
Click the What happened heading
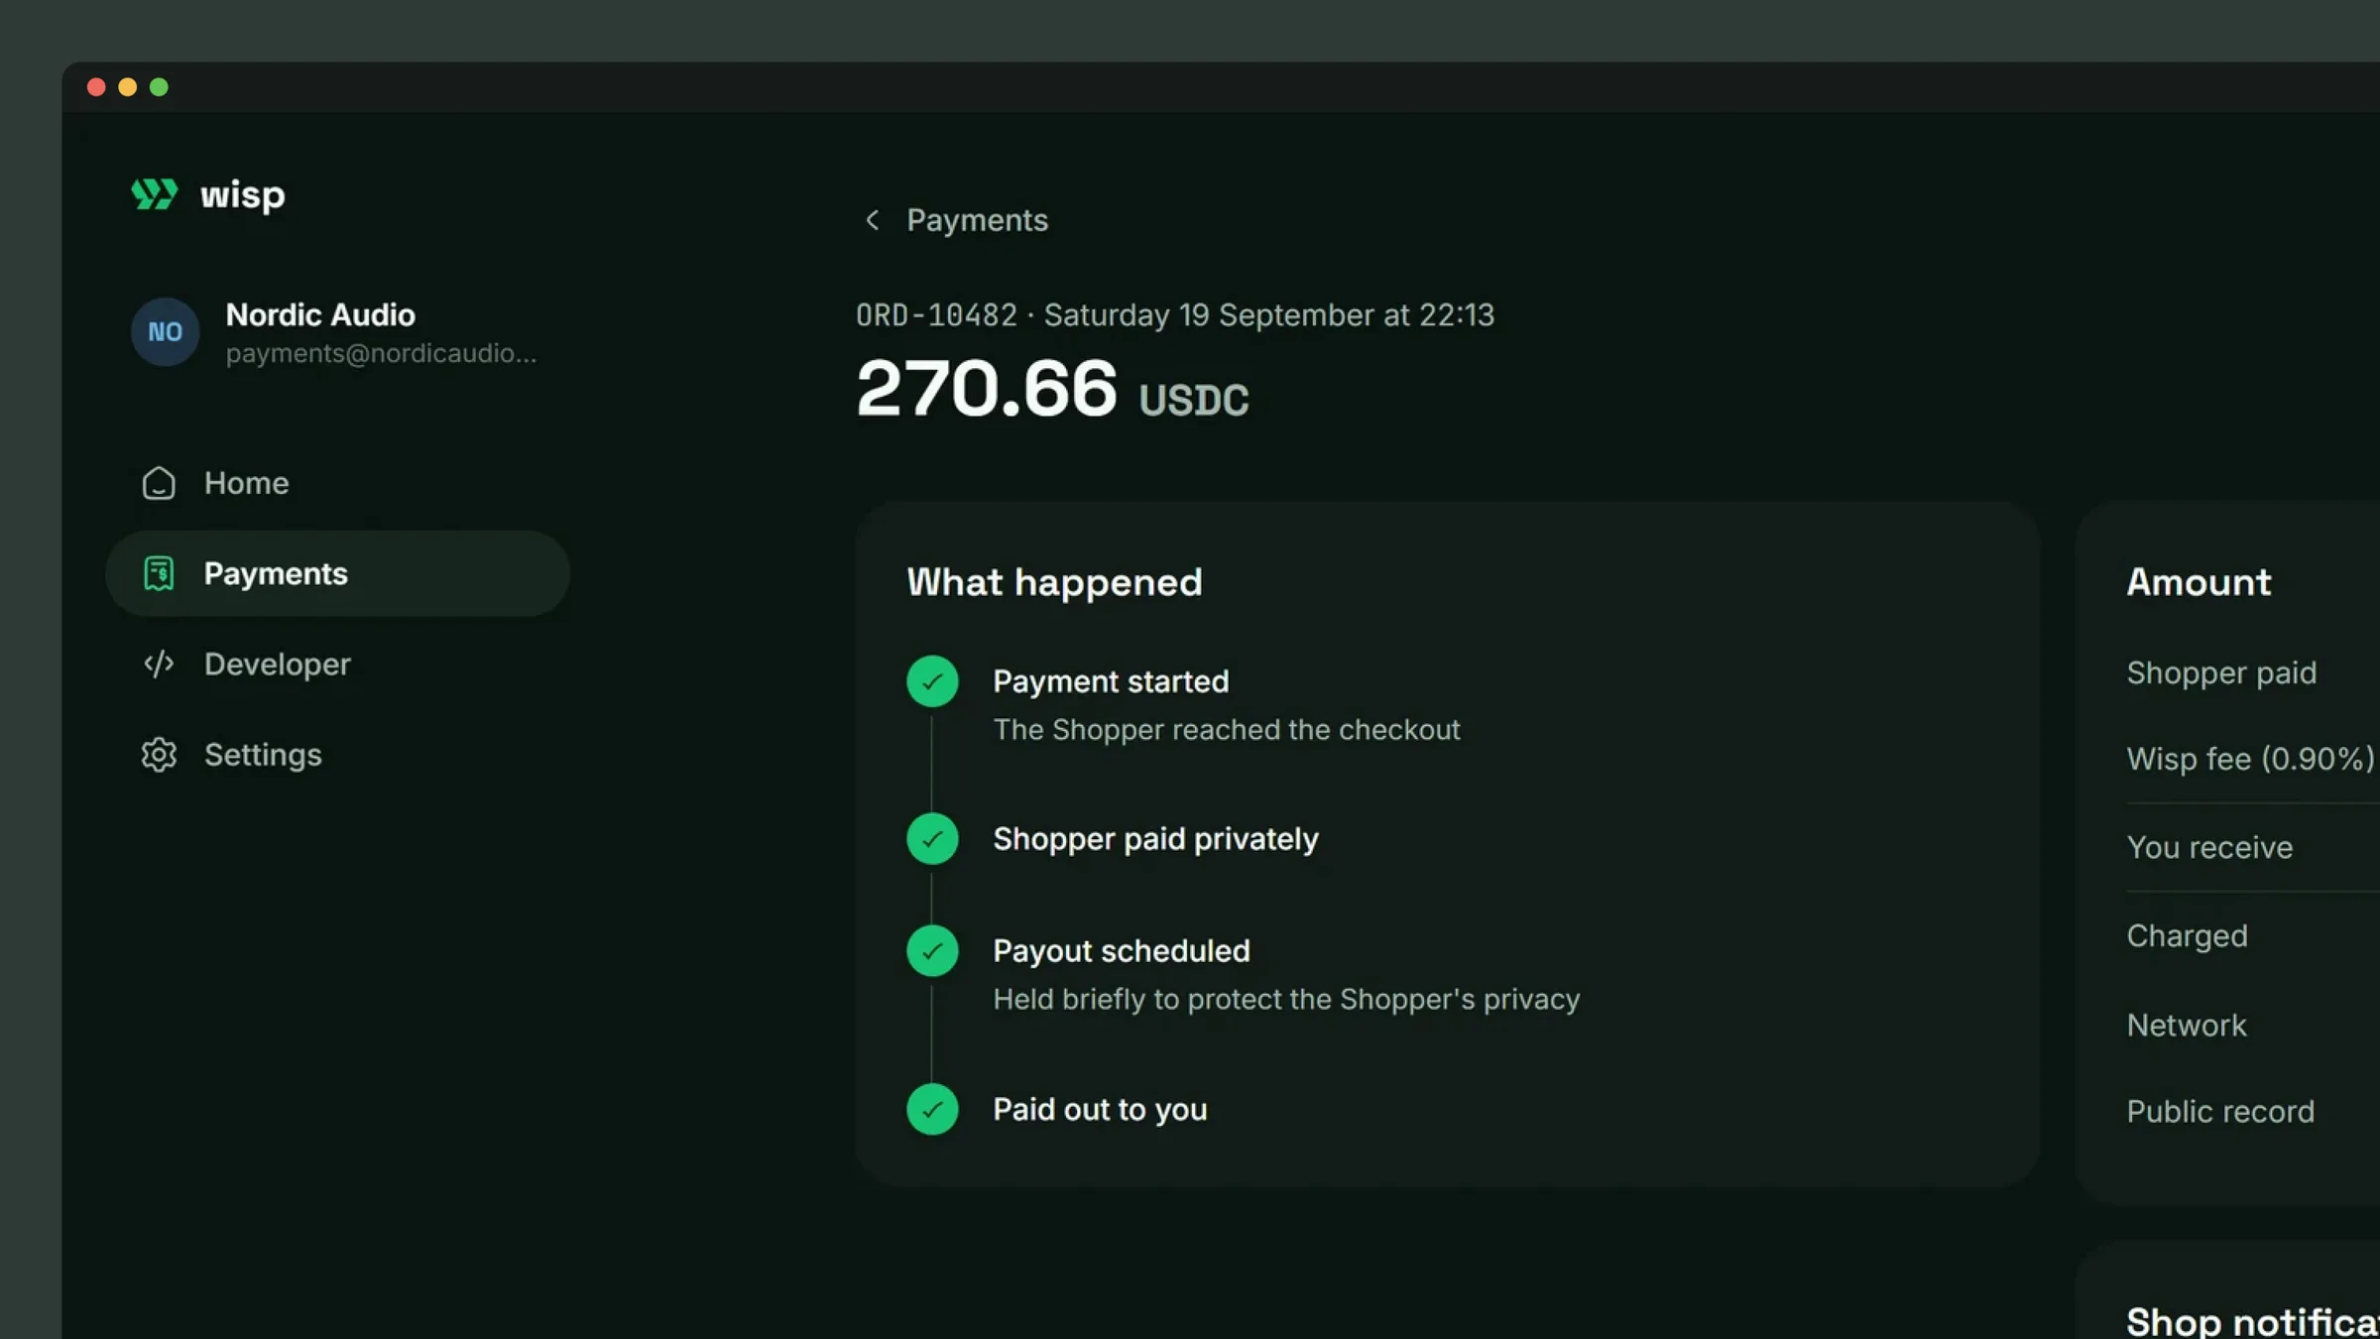tap(1054, 582)
